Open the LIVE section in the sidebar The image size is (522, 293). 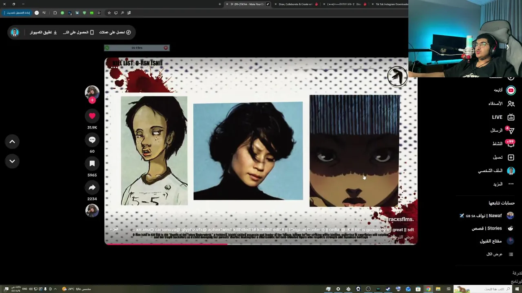pyautogui.click(x=503, y=117)
